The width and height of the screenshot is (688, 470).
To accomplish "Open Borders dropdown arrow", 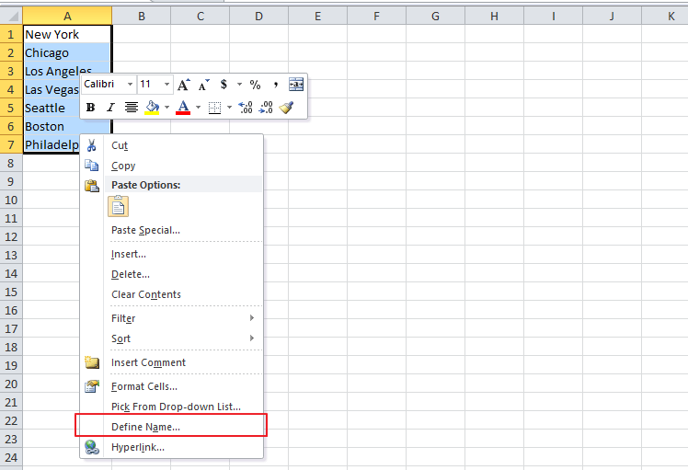I will [x=229, y=107].
